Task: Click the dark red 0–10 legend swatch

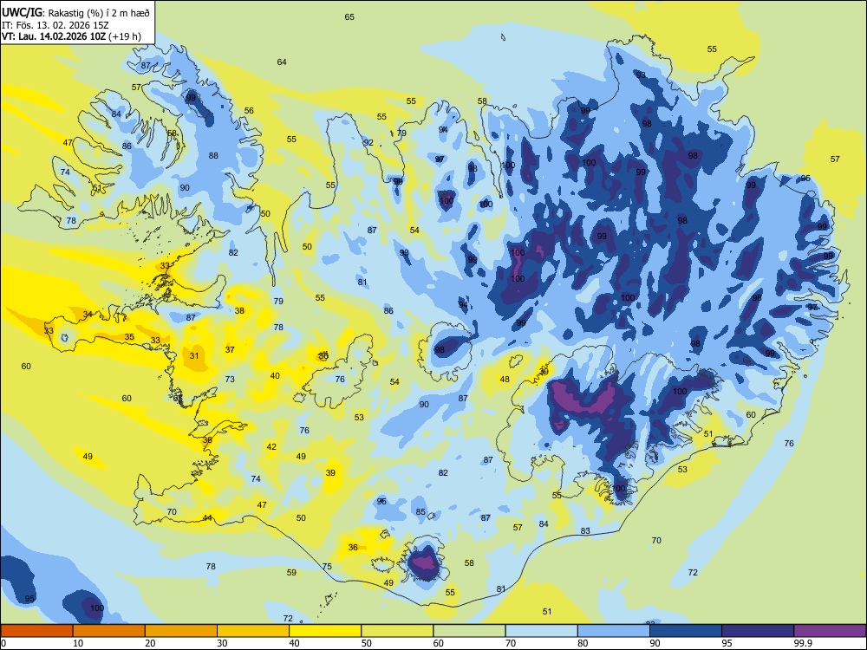Action: tap(36, 631)
